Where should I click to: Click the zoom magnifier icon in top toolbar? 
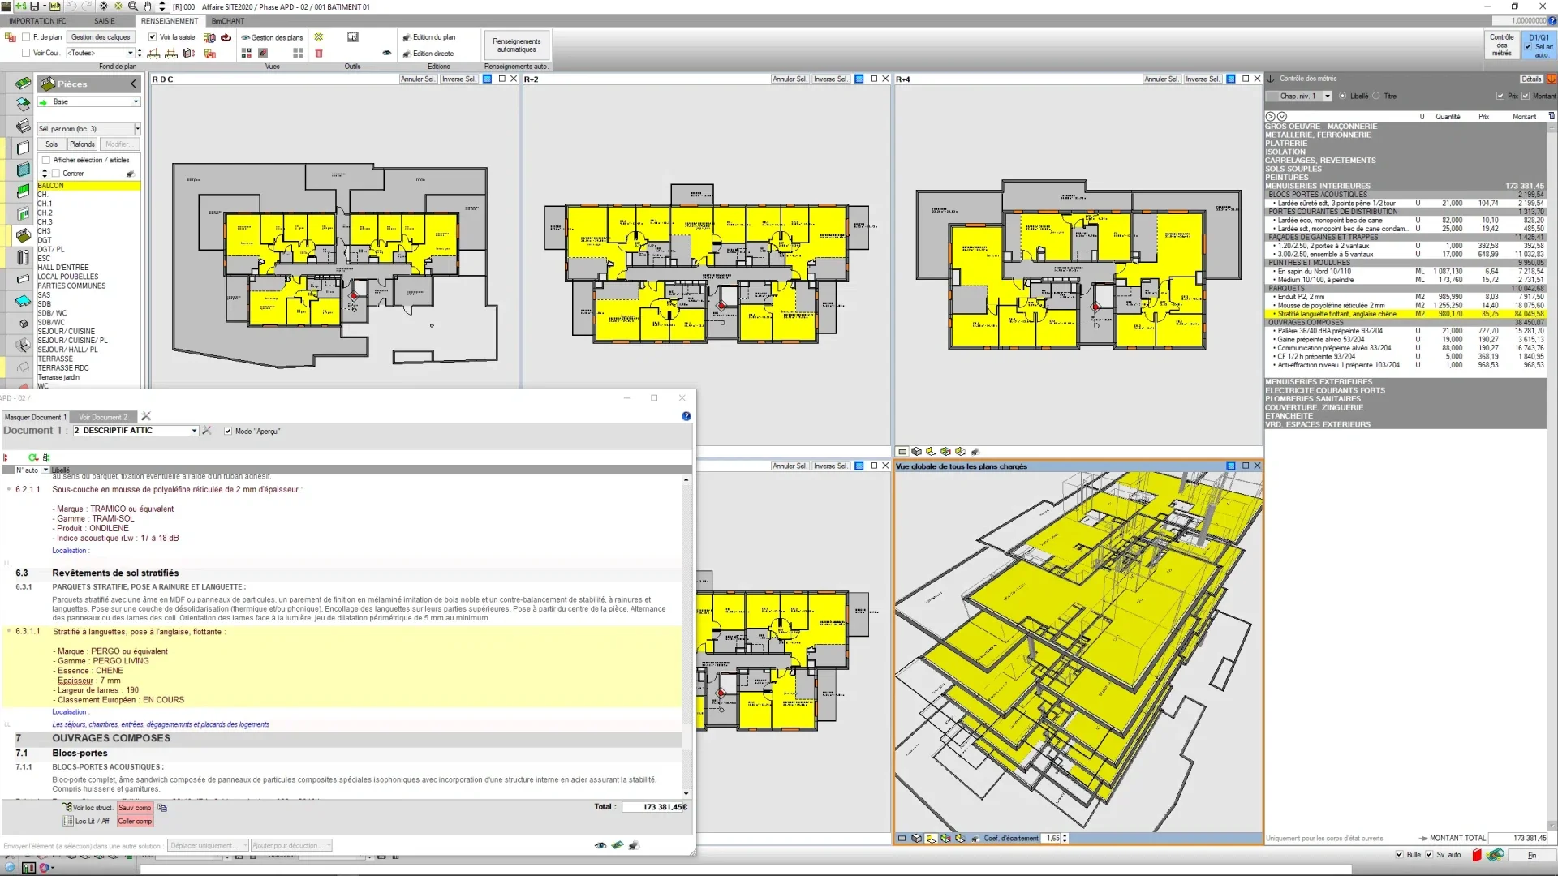(133, 6)
